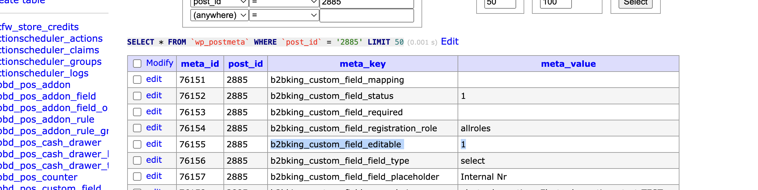
Task: Click the 'b2bking_custom_field_mapping' meta_key cell
Action: tap(363, 80)
